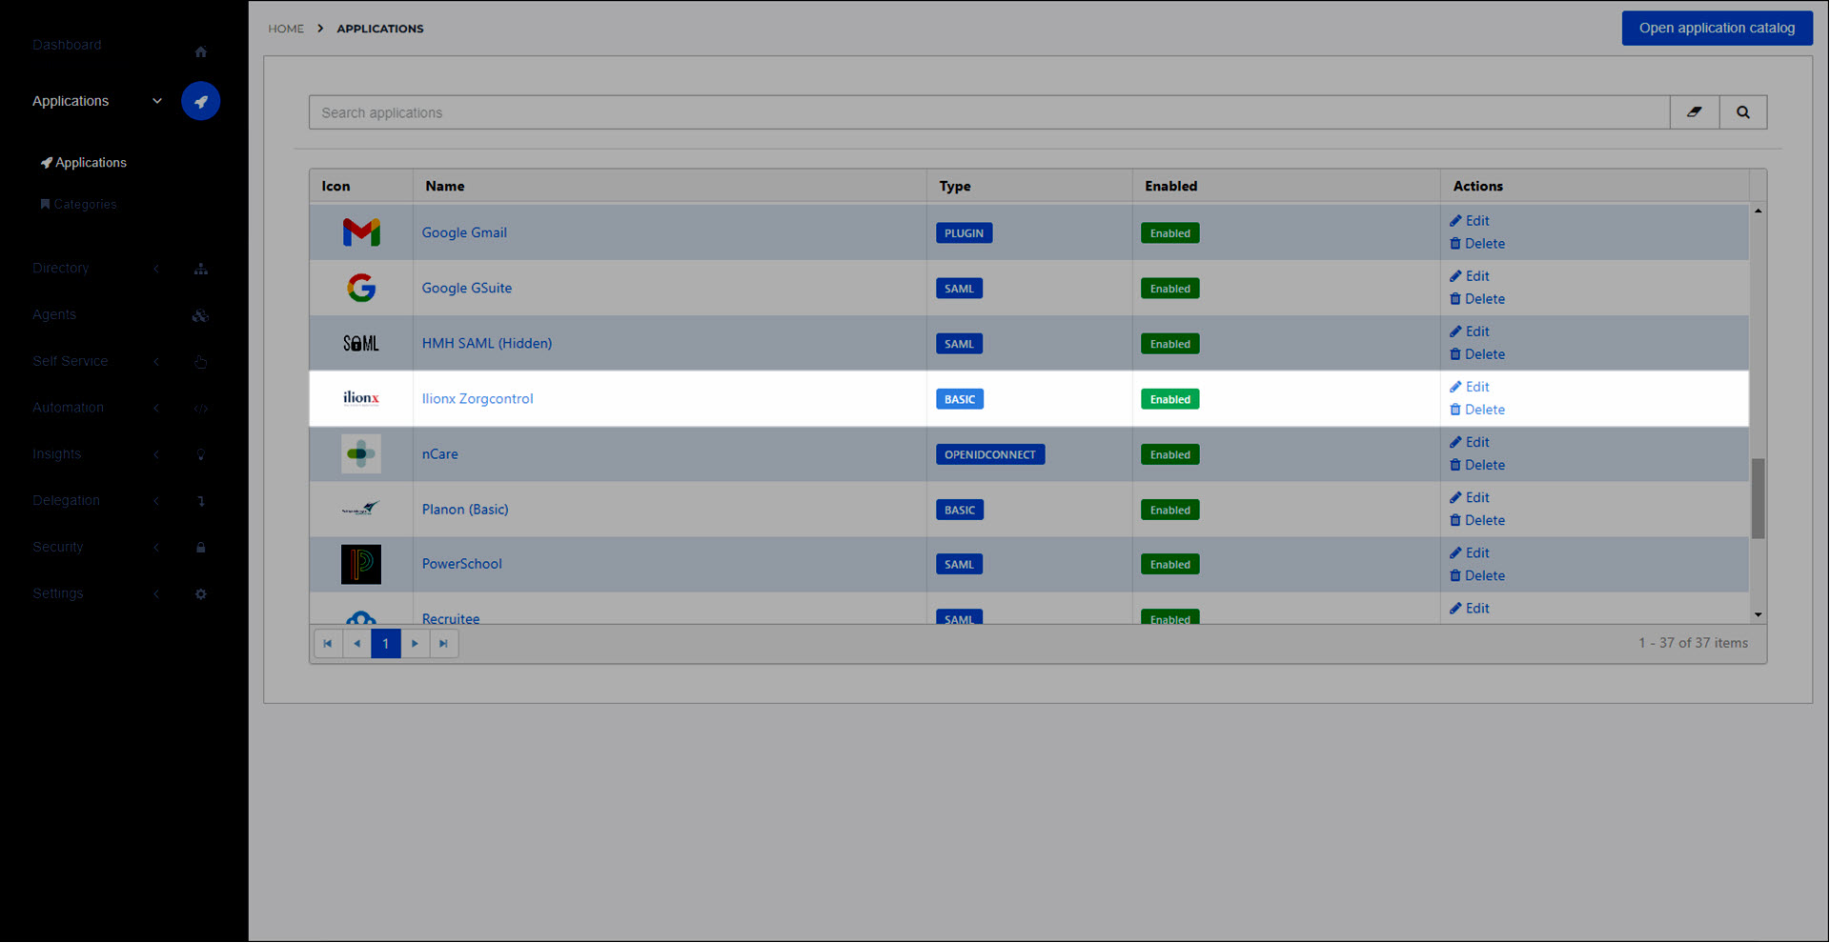Open the Security menu item
Viewport: 1830px width, 943px height.
click(58, 548)
